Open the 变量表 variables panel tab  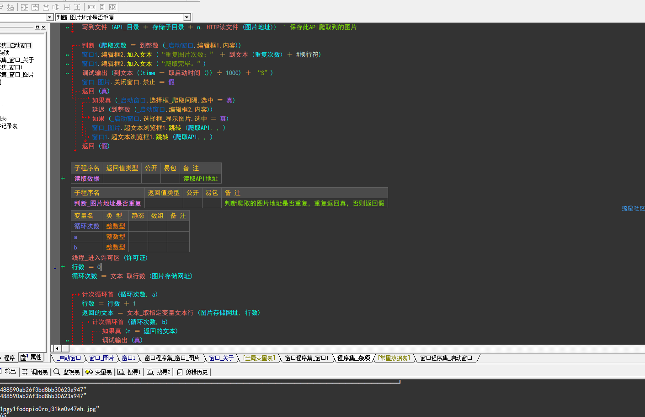pyautogui.click(x=99, y=372)
